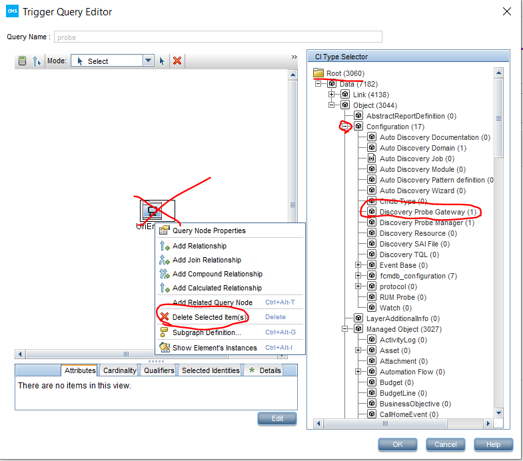Viewport: 523px width, 461px height.
Task: Click CI Type Selector scroll-down arrow
Action: [x=498, y=413]
